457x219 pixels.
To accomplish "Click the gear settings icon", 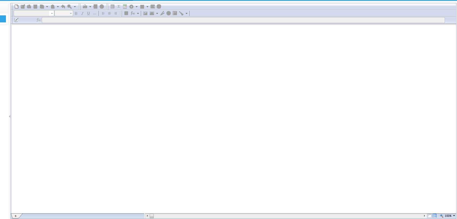I will 131,6.
